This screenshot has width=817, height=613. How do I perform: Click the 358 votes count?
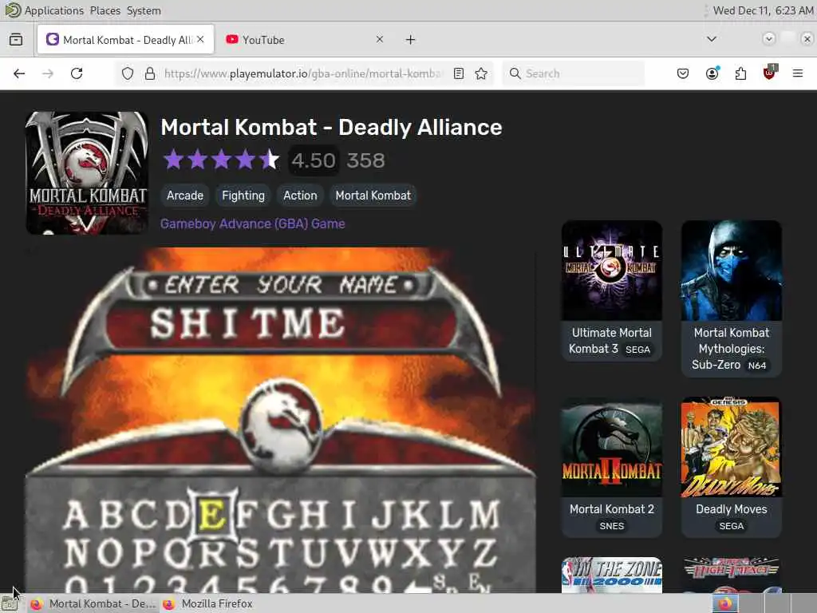click(x=365, y=160)
